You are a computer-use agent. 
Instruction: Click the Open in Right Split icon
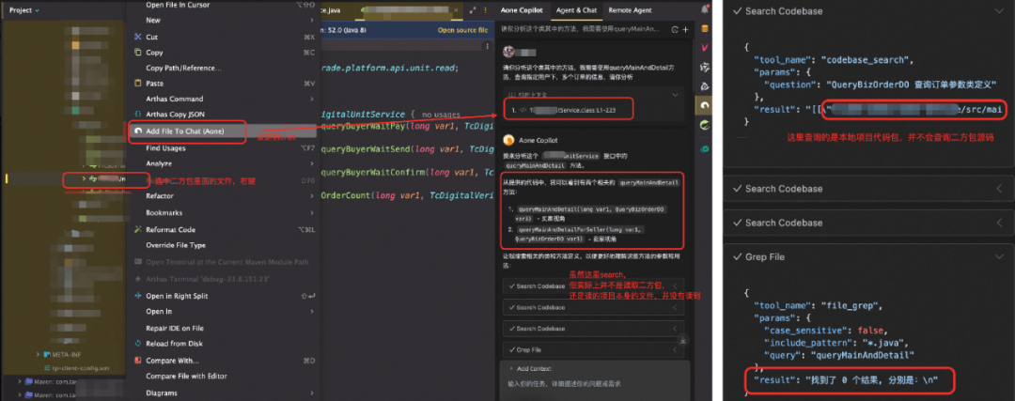point(137,295)
